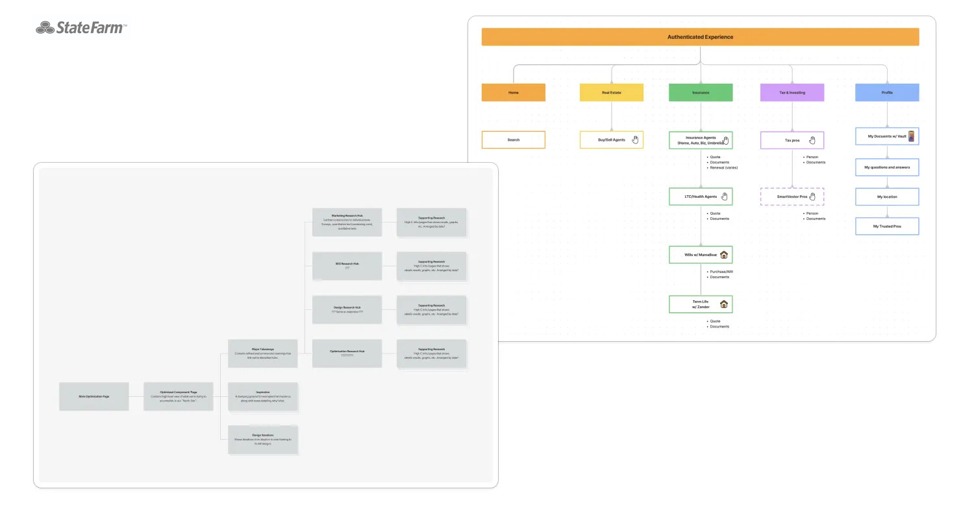The image size is (974, 524).
Task: Click the hand icon beside Buy/Sell Agents
Action: (636, 139)
